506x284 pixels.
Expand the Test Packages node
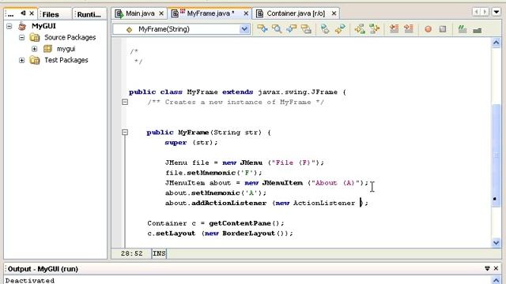(x=21, y=60)
